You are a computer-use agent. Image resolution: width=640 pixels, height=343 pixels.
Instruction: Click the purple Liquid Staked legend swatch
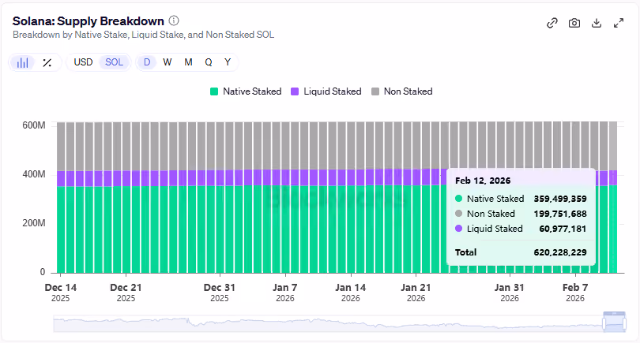[295, 91]
